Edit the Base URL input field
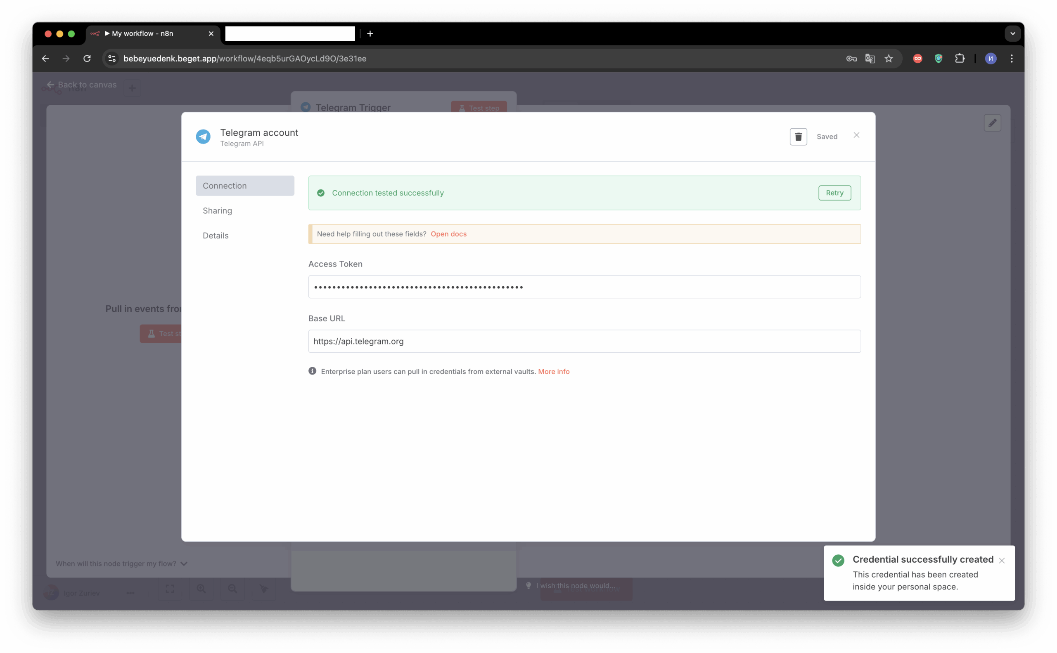 click(x=584, y=341)
